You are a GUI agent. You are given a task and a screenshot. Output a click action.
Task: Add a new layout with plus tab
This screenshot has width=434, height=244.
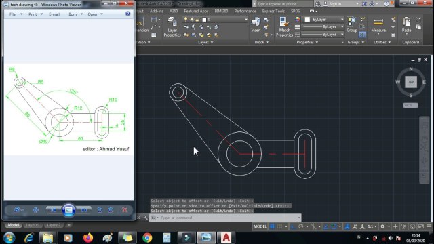[x=69, y=225]
